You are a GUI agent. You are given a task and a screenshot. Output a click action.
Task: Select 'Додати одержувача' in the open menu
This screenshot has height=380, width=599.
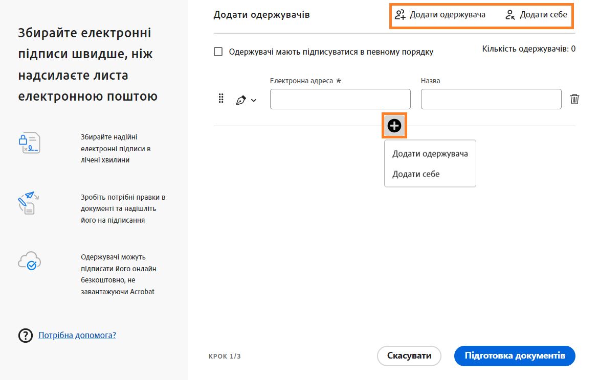point(429,153)
